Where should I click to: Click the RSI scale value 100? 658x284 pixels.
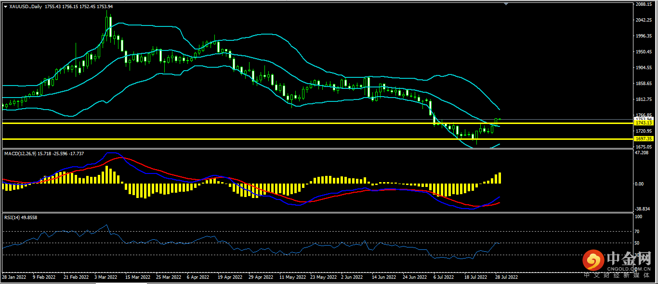(639, 217)
